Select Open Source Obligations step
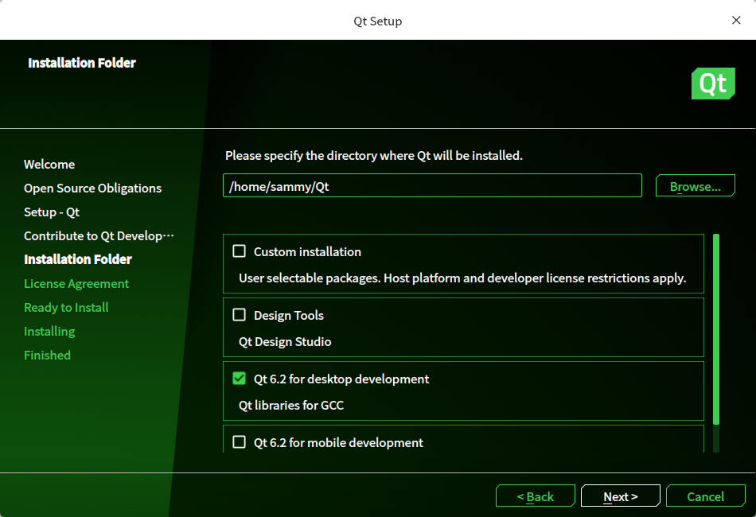756x517 pixels. 92,189
